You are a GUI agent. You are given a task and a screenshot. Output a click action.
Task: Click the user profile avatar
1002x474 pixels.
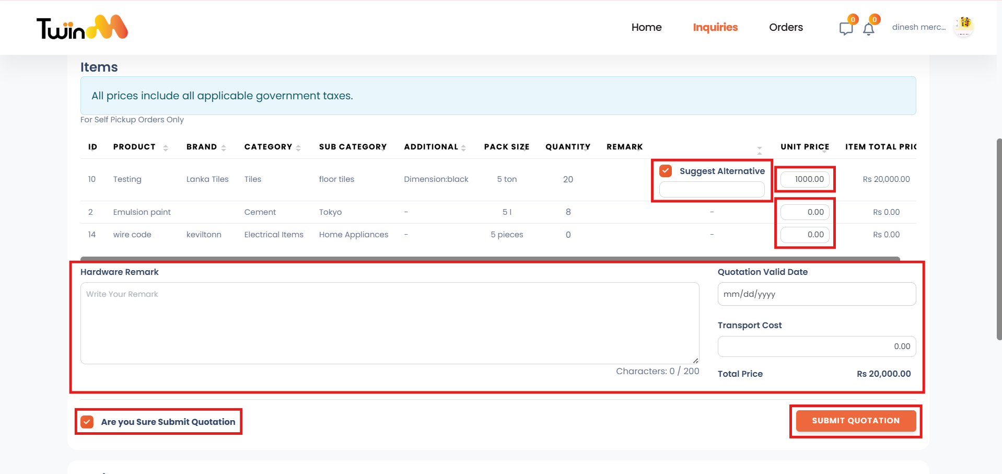tap(964, 26)
